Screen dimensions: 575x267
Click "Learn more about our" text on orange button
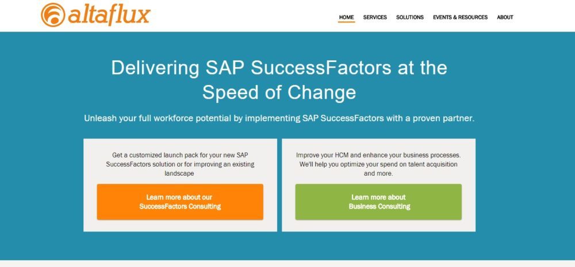(x=180, y=197)
